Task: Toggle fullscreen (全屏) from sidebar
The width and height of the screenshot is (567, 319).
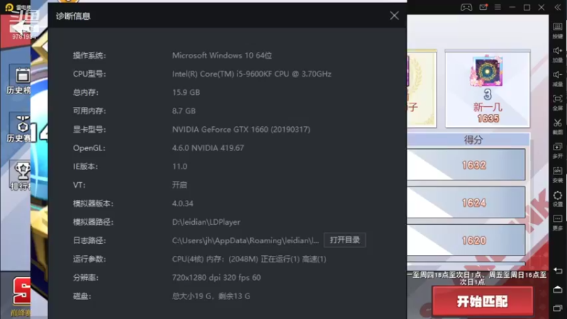Action: click(558, 102)
